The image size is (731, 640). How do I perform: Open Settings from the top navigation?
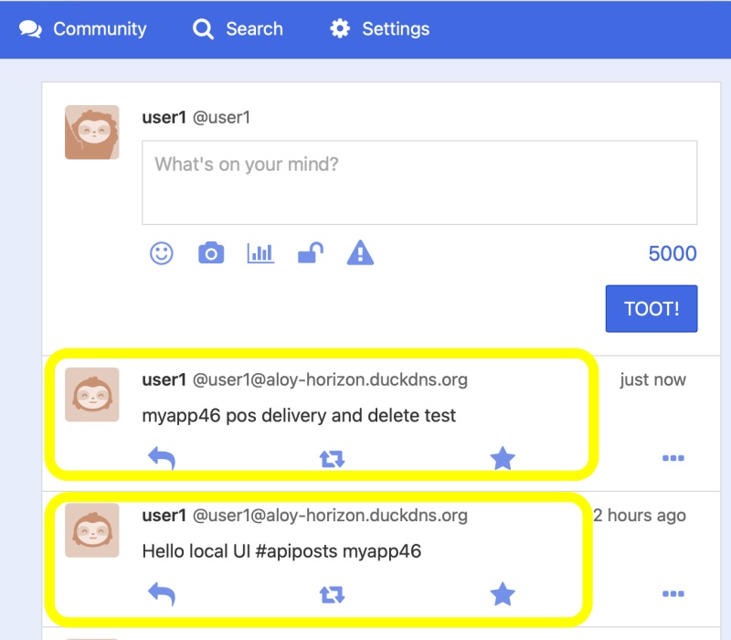[x=379, y=29]
